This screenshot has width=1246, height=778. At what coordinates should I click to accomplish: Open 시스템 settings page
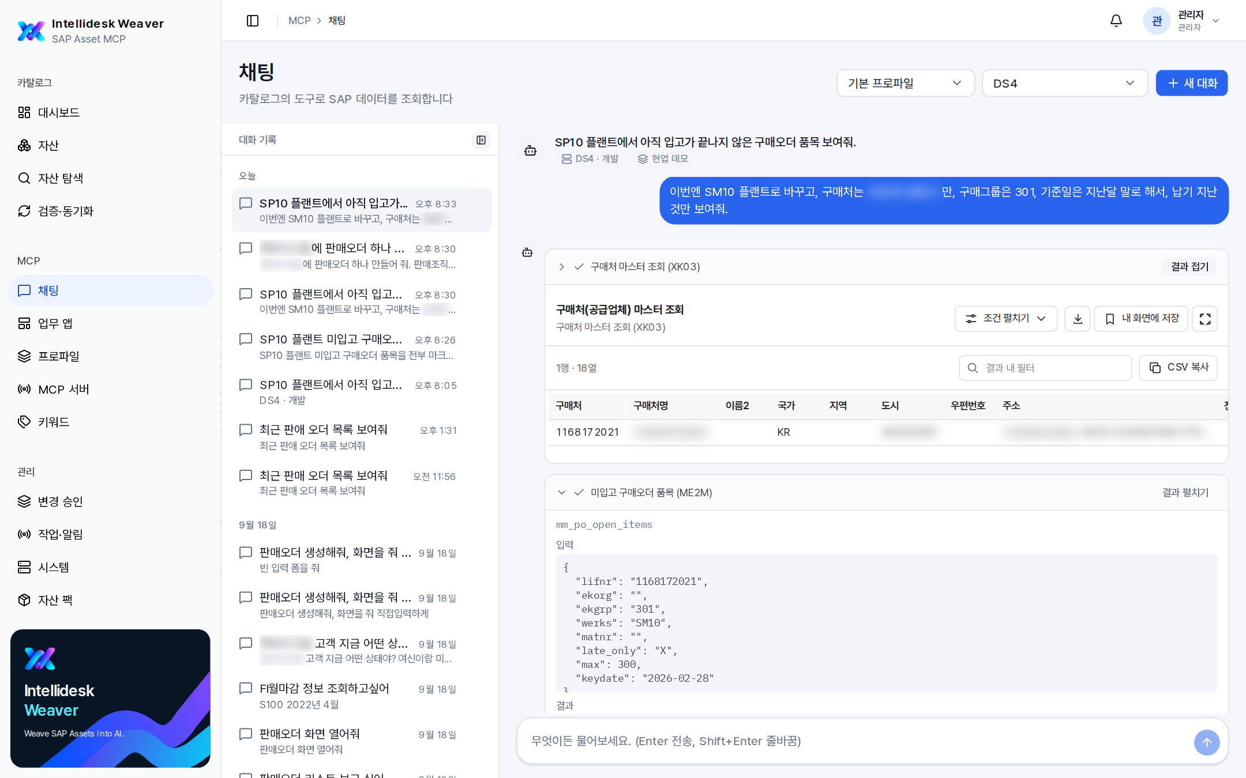click(x=110, y=567)
